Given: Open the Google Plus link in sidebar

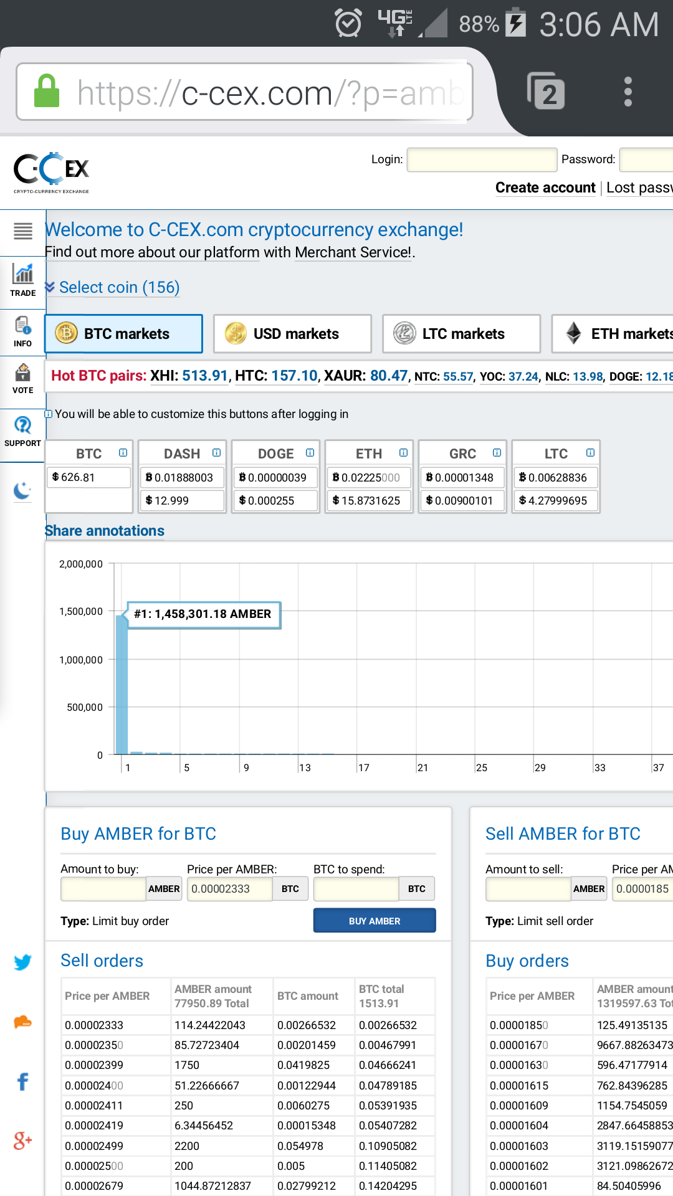Looking at the screenshot, I should point(22,1141).
